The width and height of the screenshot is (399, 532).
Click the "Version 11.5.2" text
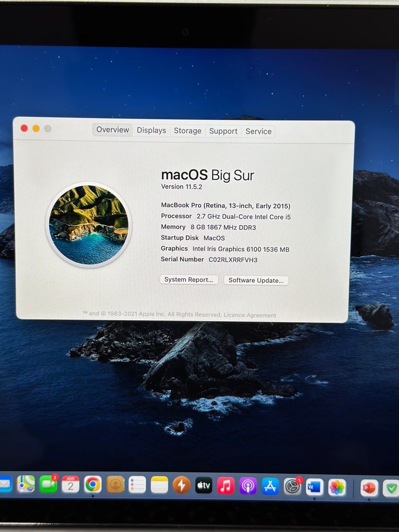pos(181,187)
